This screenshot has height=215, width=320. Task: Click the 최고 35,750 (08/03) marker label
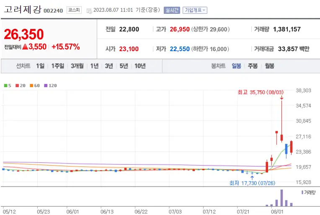click(261, 92)
